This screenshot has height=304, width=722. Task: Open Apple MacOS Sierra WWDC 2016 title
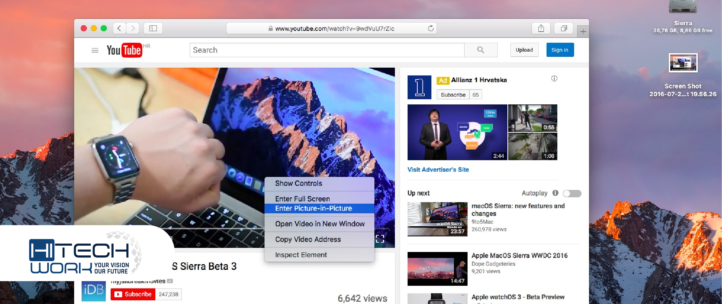(519, 256)
